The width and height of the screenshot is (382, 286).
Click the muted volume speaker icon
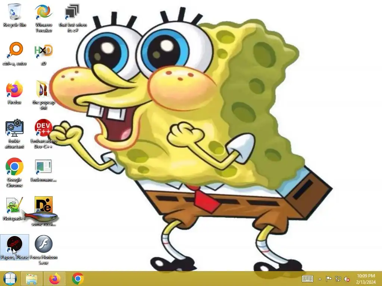click(x=347, y=279)
